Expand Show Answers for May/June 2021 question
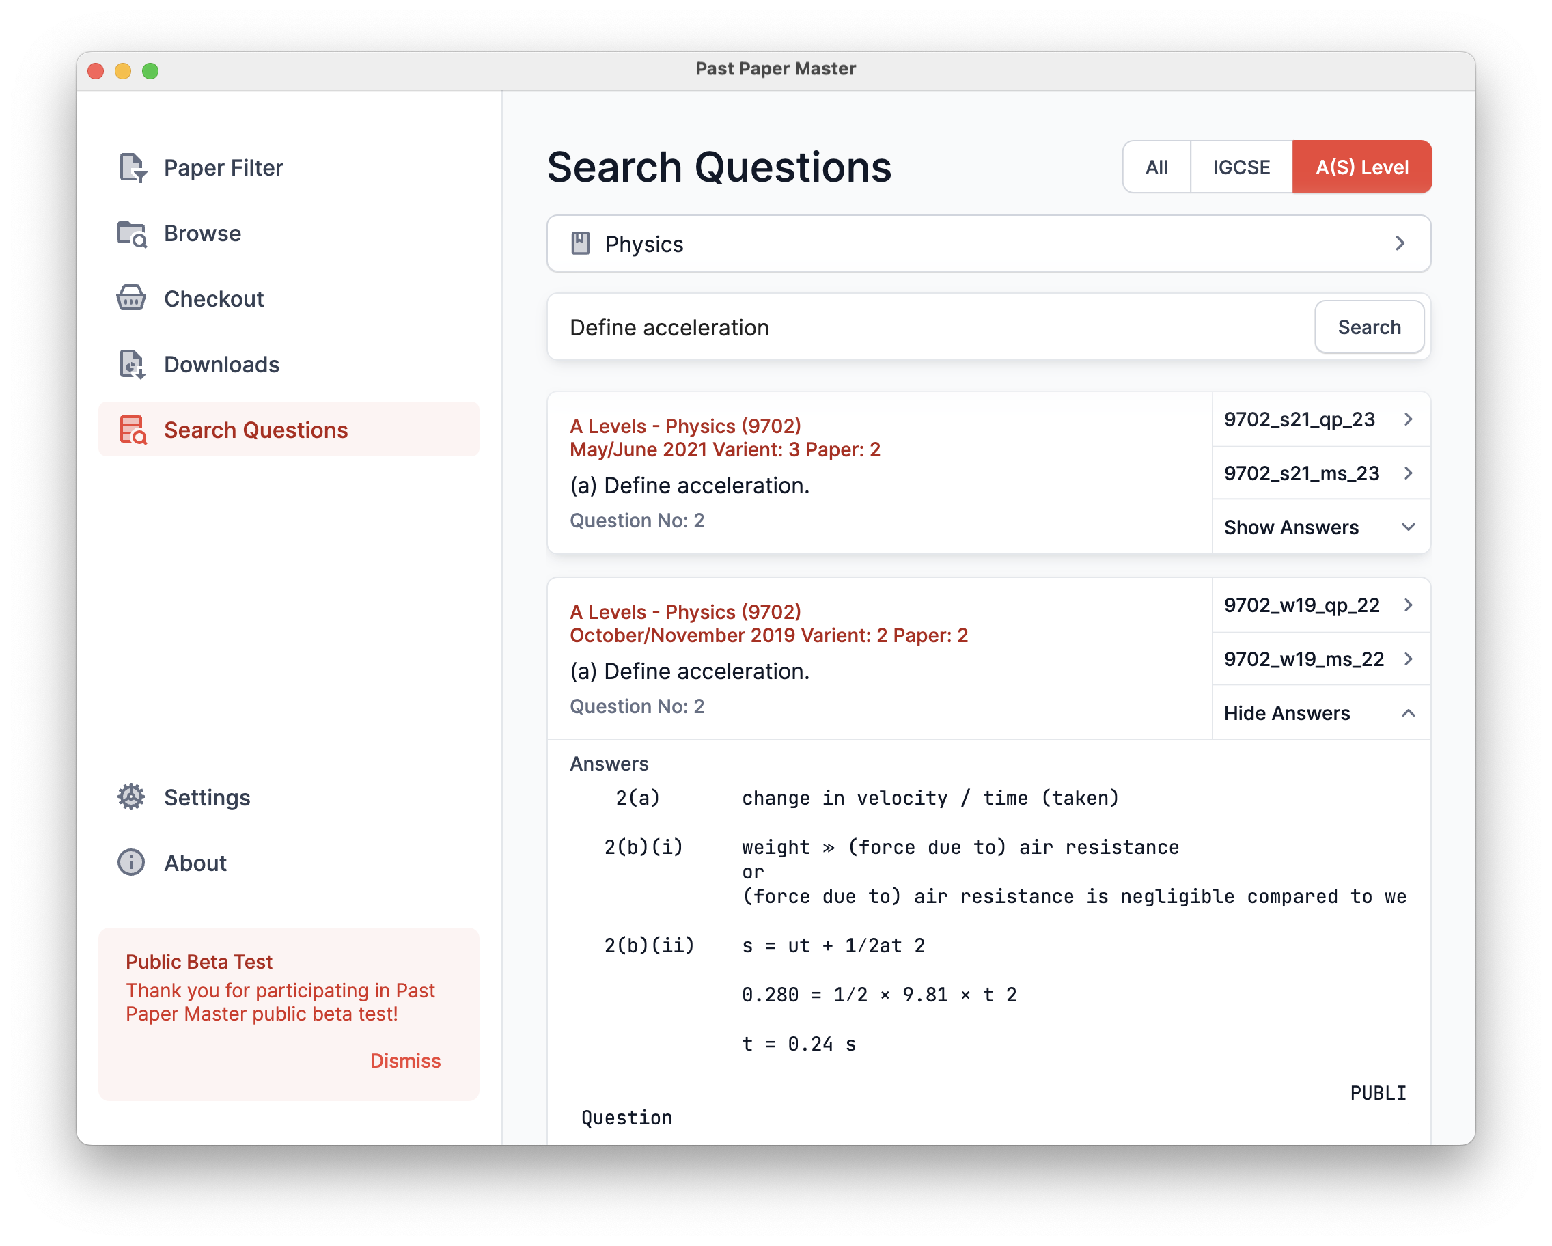1552x1246 pixels. pos(1320,527)
